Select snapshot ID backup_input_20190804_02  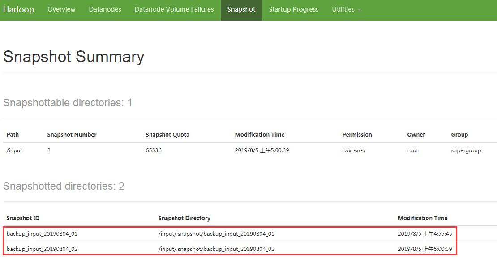coord(42,249)
